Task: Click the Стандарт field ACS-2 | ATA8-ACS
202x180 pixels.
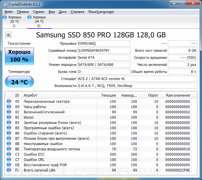Action: [137, 79]
